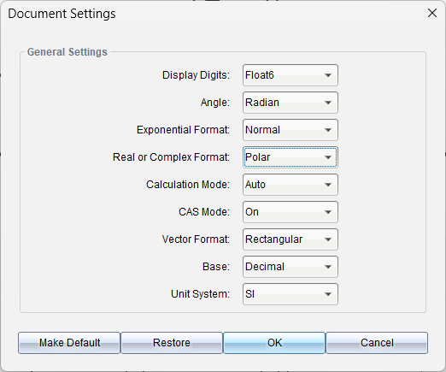446x372 pixels.
Task: Confirm settings with OK
Action: coord(274,343)
